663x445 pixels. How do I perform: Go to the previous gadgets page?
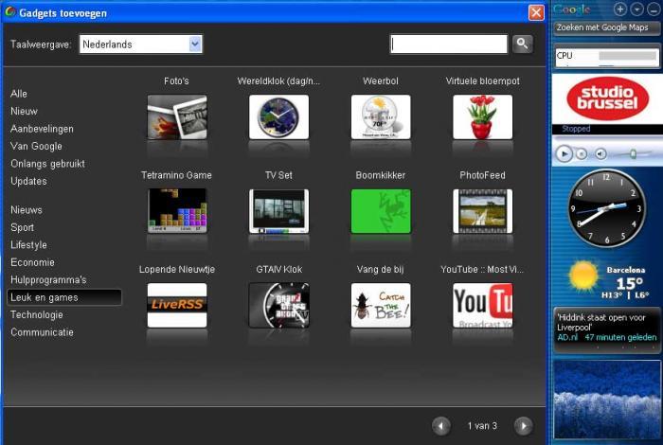point(440,426)
